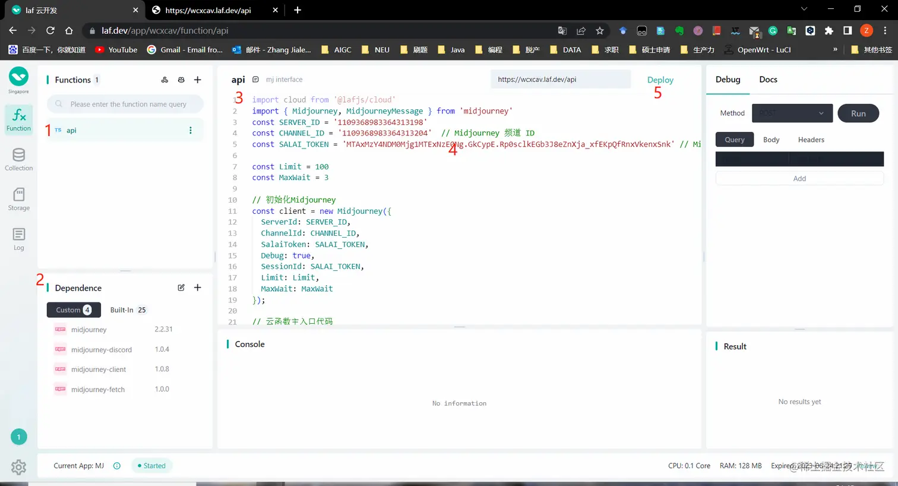Click the function name search field
The image size is (898, 486).
[x=125, y=104]
